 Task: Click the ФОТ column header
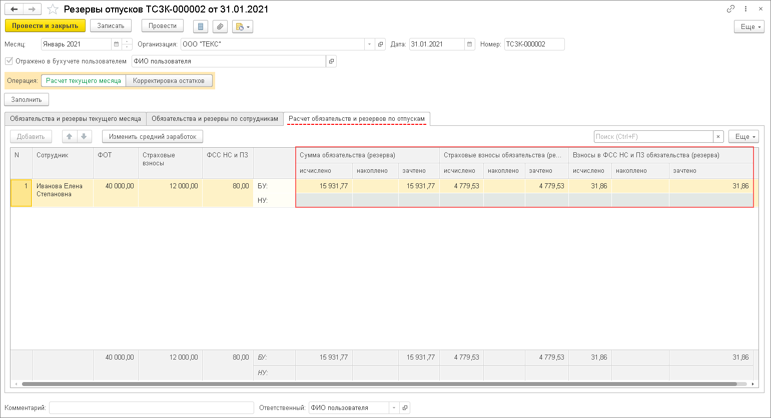(x=116, y=163)
